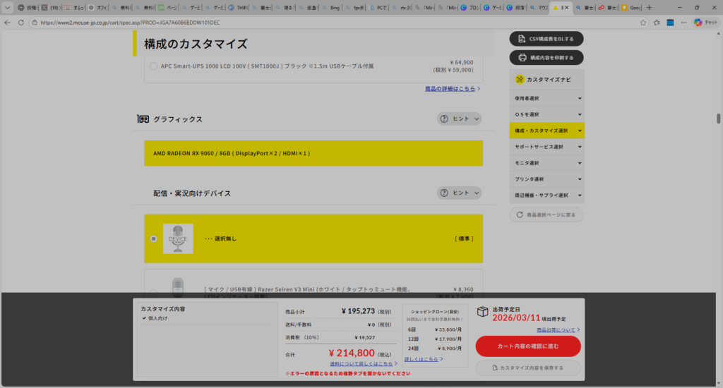The height and width of the screenshot is (388, 723).
Task: Click the shipping box icon by 出荷予定日
Action: pyautogui.click(x=482, y=313)
